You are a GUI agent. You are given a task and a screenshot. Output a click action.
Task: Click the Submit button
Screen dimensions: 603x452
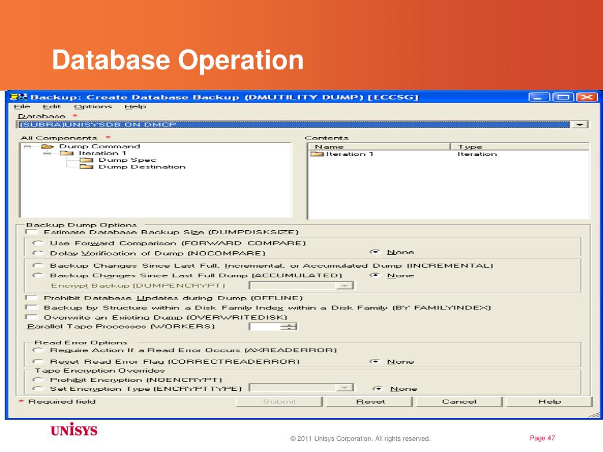point(280,401)
